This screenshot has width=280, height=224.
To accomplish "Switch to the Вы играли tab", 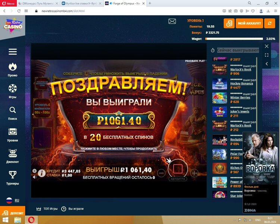I will [72, 209].
